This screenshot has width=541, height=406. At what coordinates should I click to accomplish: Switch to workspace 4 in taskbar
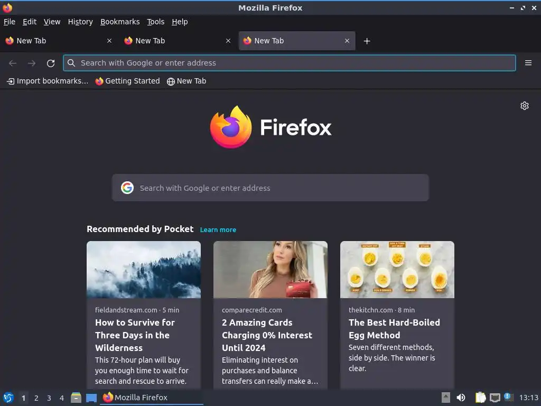pyautogui.click(x=62, y=398)
